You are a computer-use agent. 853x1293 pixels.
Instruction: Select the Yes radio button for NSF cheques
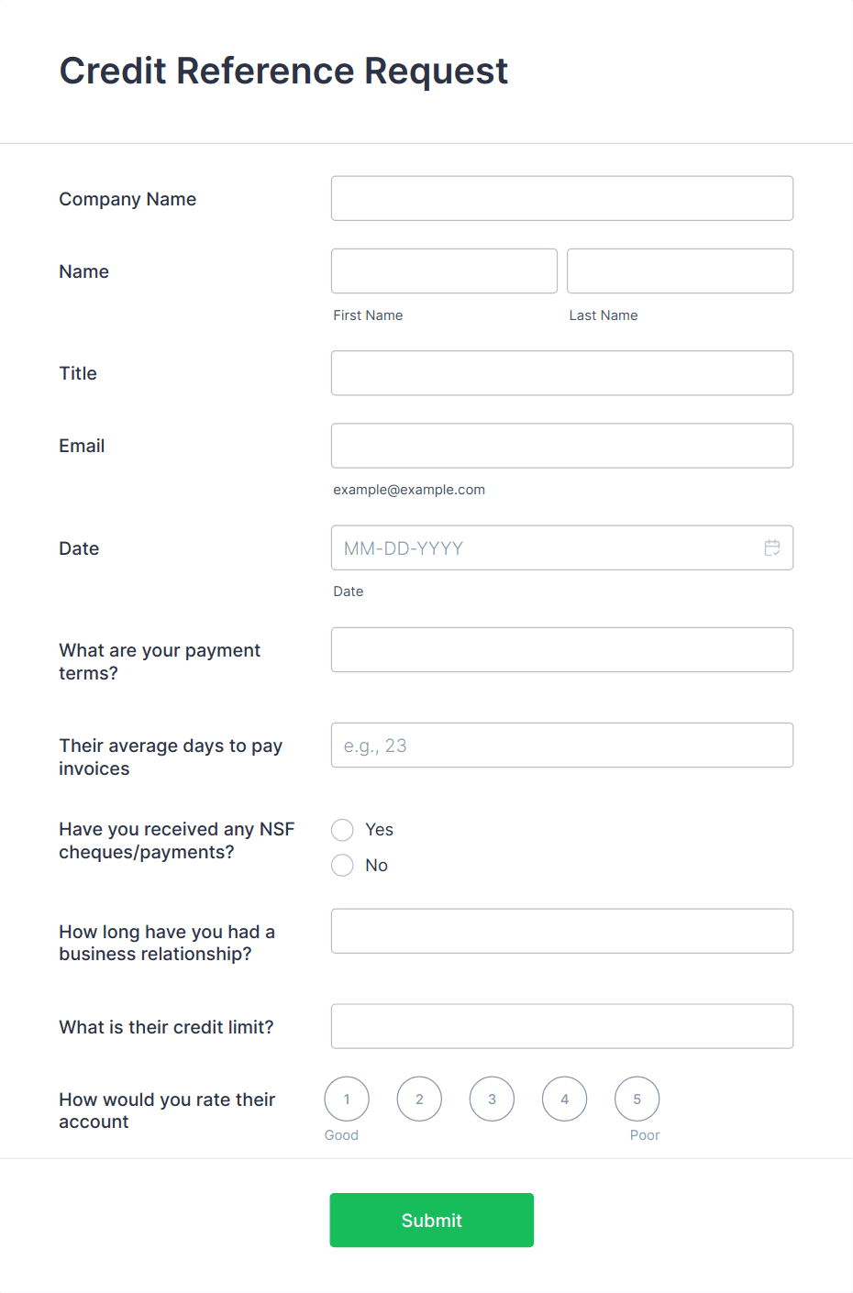342,829
